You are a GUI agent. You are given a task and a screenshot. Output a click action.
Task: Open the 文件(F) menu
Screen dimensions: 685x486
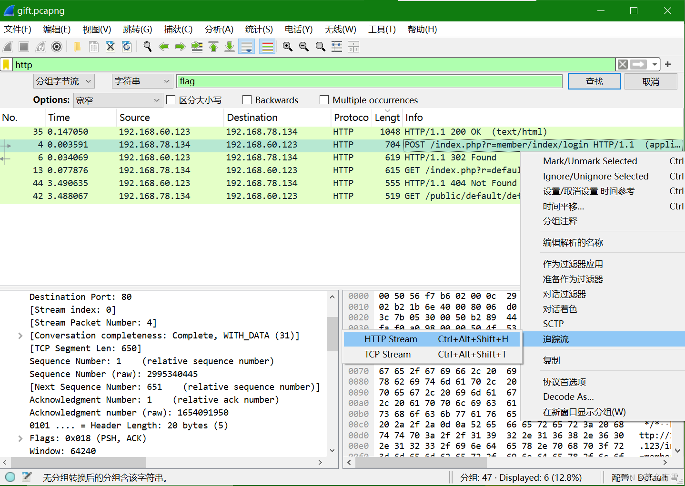pos(18,30)
